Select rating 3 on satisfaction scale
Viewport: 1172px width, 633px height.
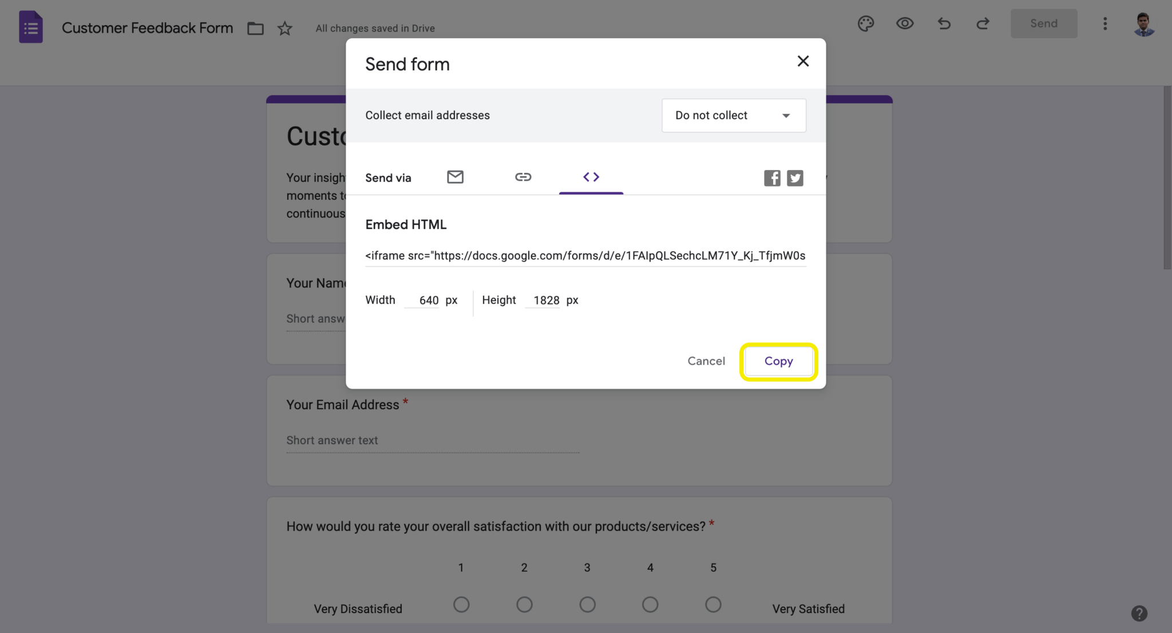click(x=587, y=604)
